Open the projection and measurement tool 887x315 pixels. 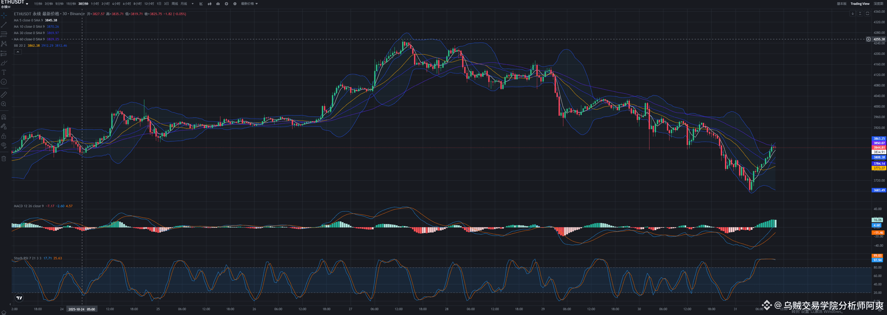click(4, 53)
